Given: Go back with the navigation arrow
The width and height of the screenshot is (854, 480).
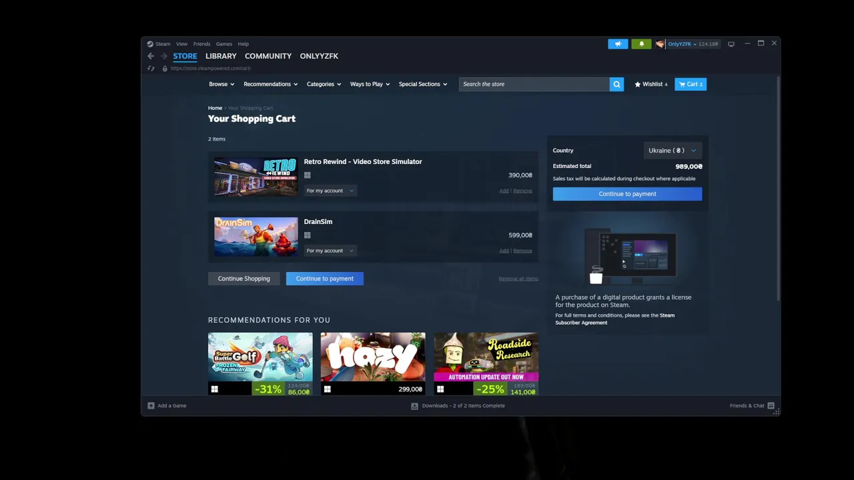Looking at the screenshot, I should pos(151,56).
